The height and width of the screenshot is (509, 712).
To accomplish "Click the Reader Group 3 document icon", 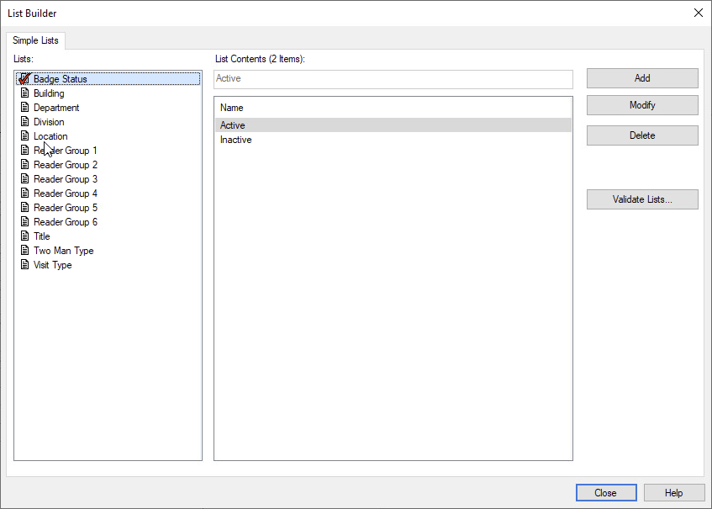I will coord(24,179).
